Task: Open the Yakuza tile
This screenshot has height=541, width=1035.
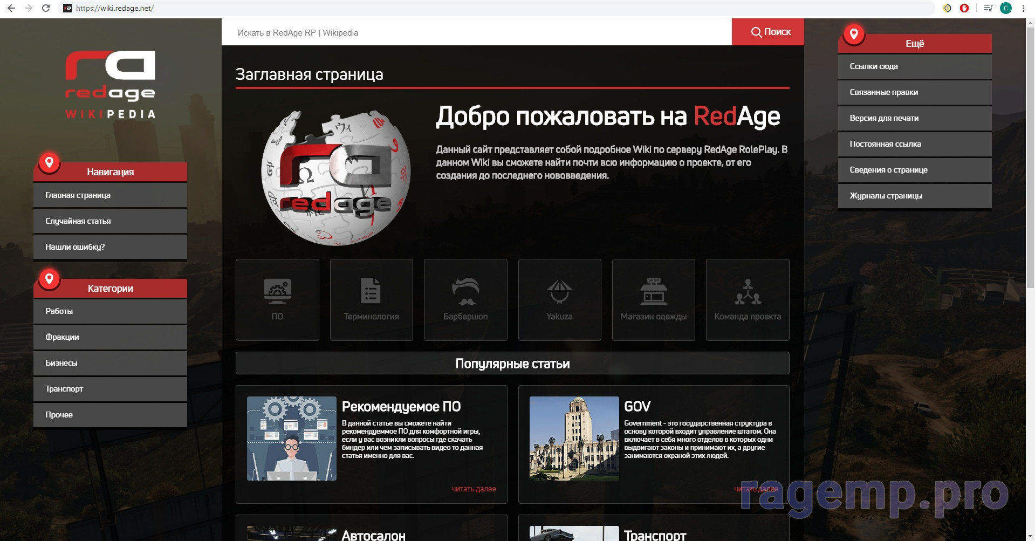Action: click(559, 300)
